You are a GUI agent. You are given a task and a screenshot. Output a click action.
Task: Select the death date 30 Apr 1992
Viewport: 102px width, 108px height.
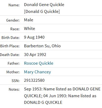(35, 55)
